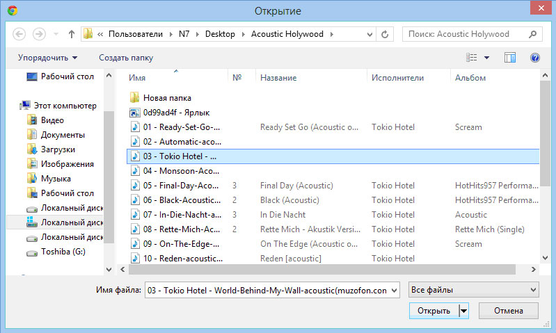Viewport: 556px width, 333px height.
Task: Toggle the preview pane icon
Action: coord(510,58)
